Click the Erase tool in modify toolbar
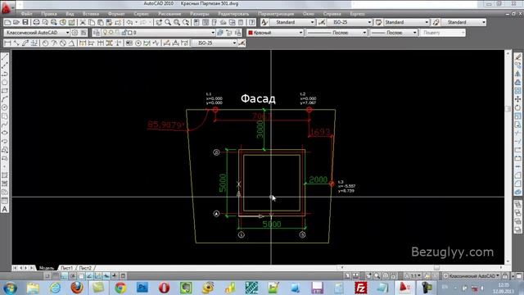The height and width of the screenshot is (295, 524). [x=517, y=57]
